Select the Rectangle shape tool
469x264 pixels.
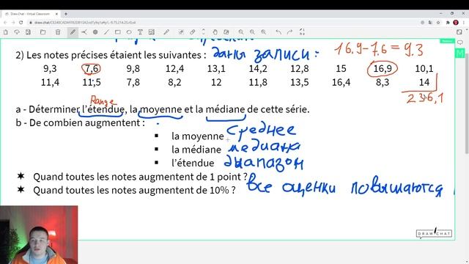118,32
